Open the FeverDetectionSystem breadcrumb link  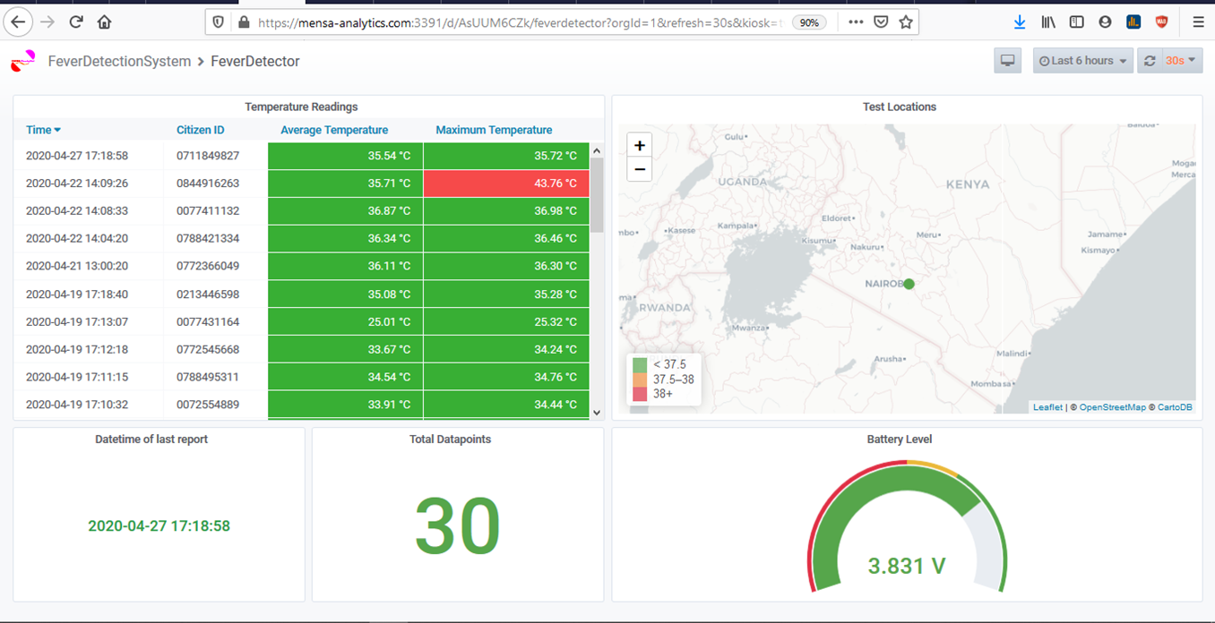coord(119,62)
